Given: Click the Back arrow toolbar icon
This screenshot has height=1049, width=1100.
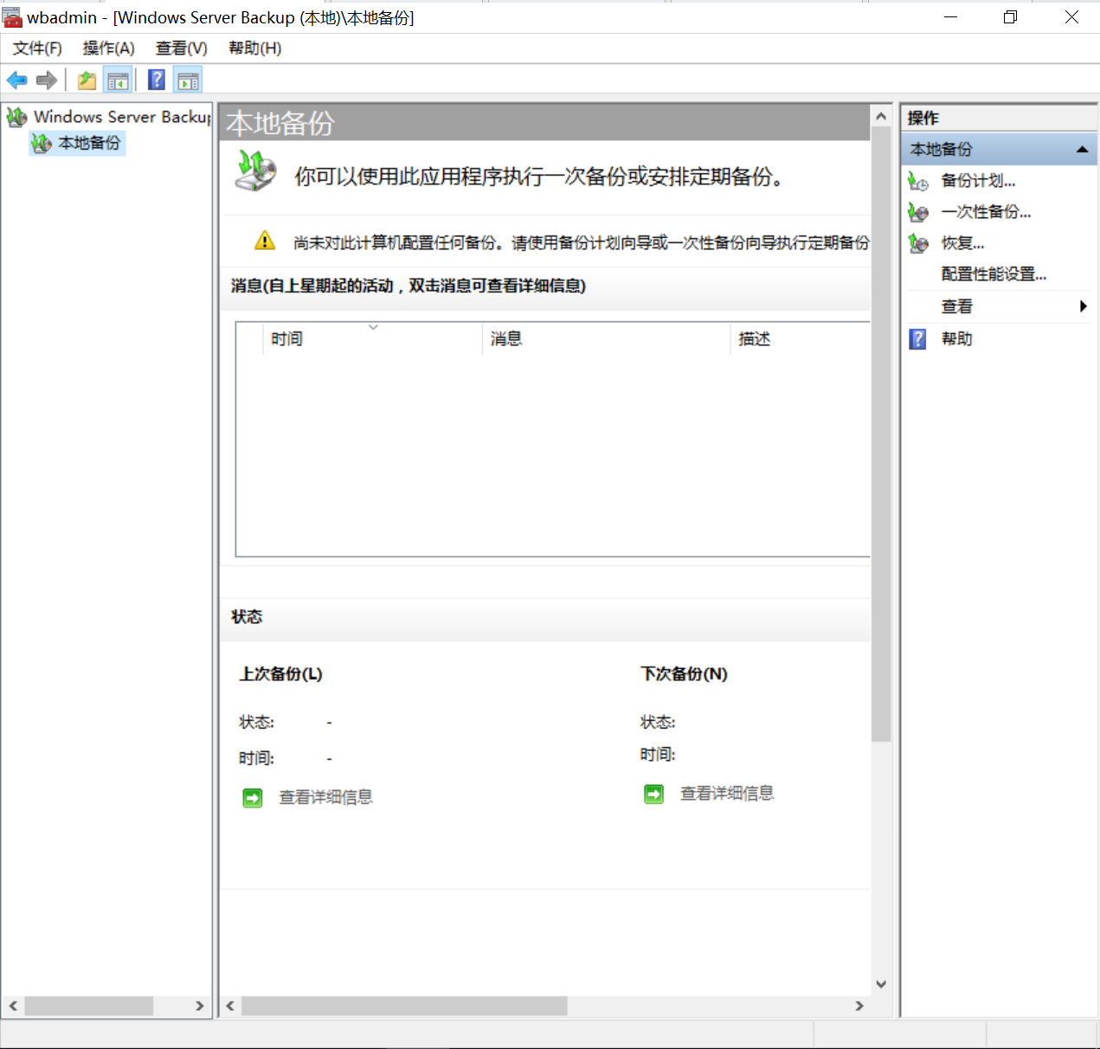Looking at the screenshot, I should (16, 80).
